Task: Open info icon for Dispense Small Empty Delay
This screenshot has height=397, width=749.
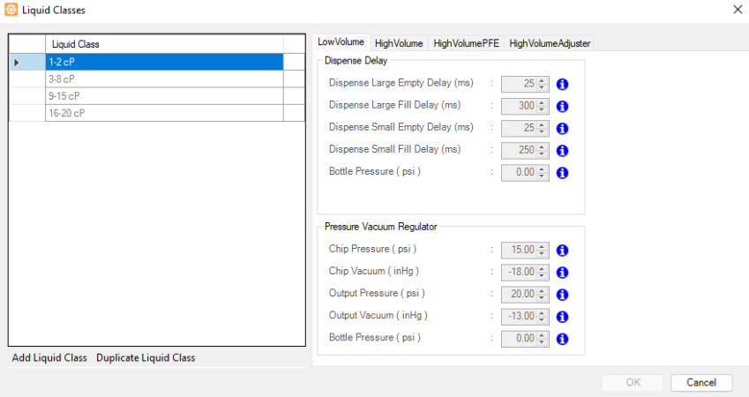Action: pyautogui.click(x=562, y=129)
